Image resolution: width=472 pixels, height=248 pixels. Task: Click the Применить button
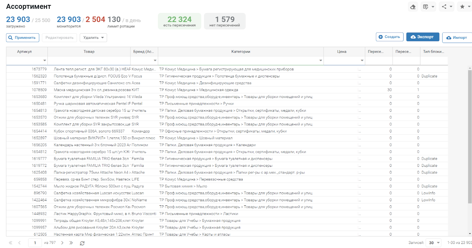coord(22,38)
